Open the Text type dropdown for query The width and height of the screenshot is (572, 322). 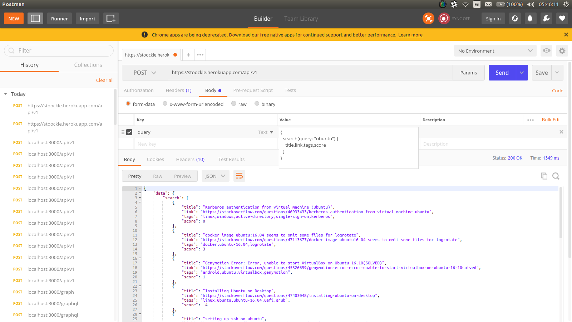(x=266, y=132)
